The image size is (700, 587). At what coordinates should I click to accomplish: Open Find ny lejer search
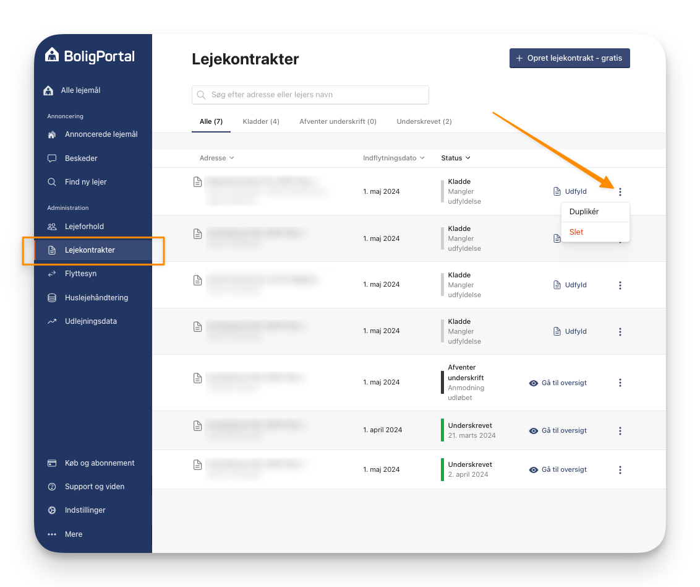(85, 182)
